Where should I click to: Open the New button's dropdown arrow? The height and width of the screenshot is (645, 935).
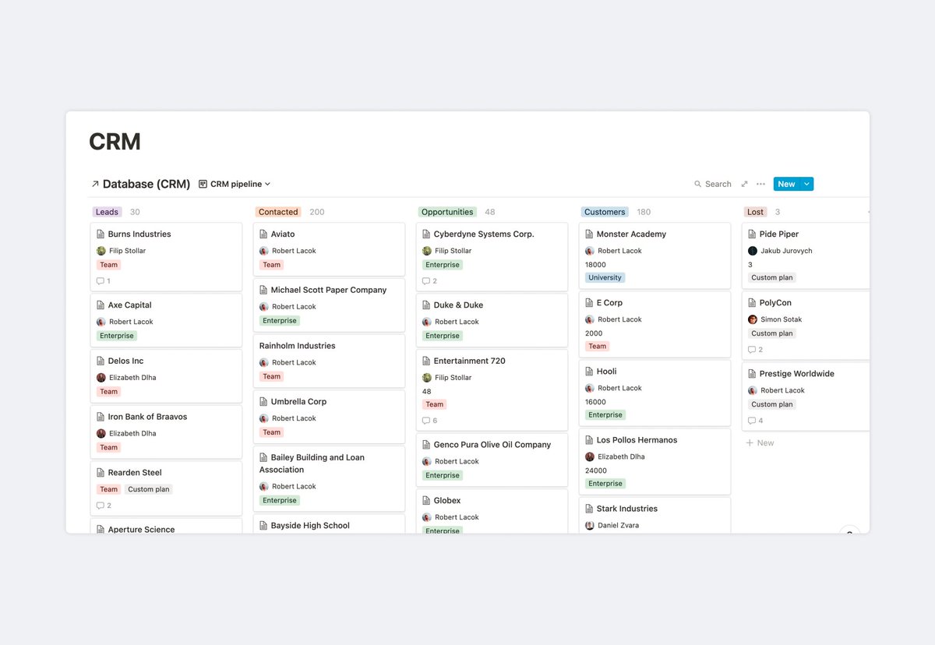coord(807,184)
